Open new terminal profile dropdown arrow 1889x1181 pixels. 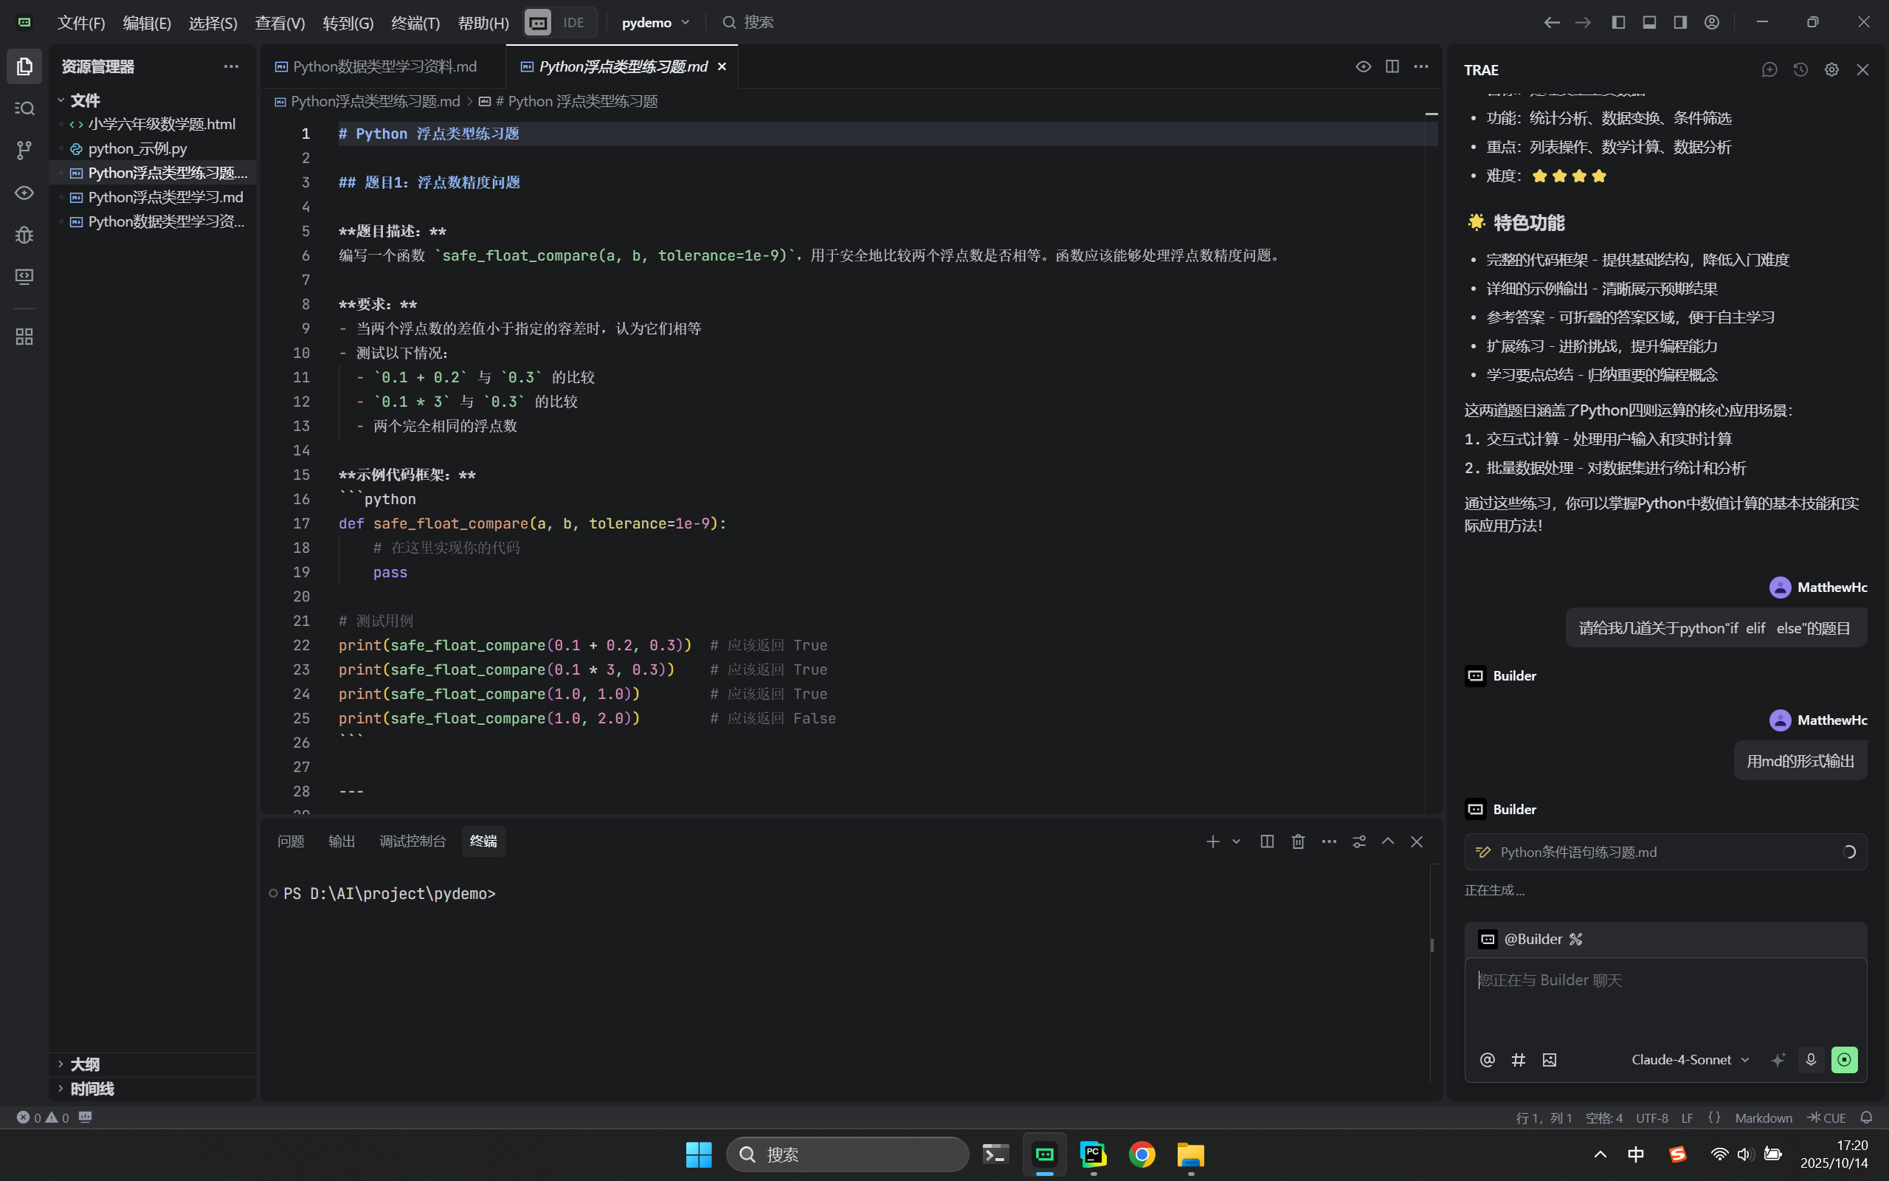(1237, 841)
